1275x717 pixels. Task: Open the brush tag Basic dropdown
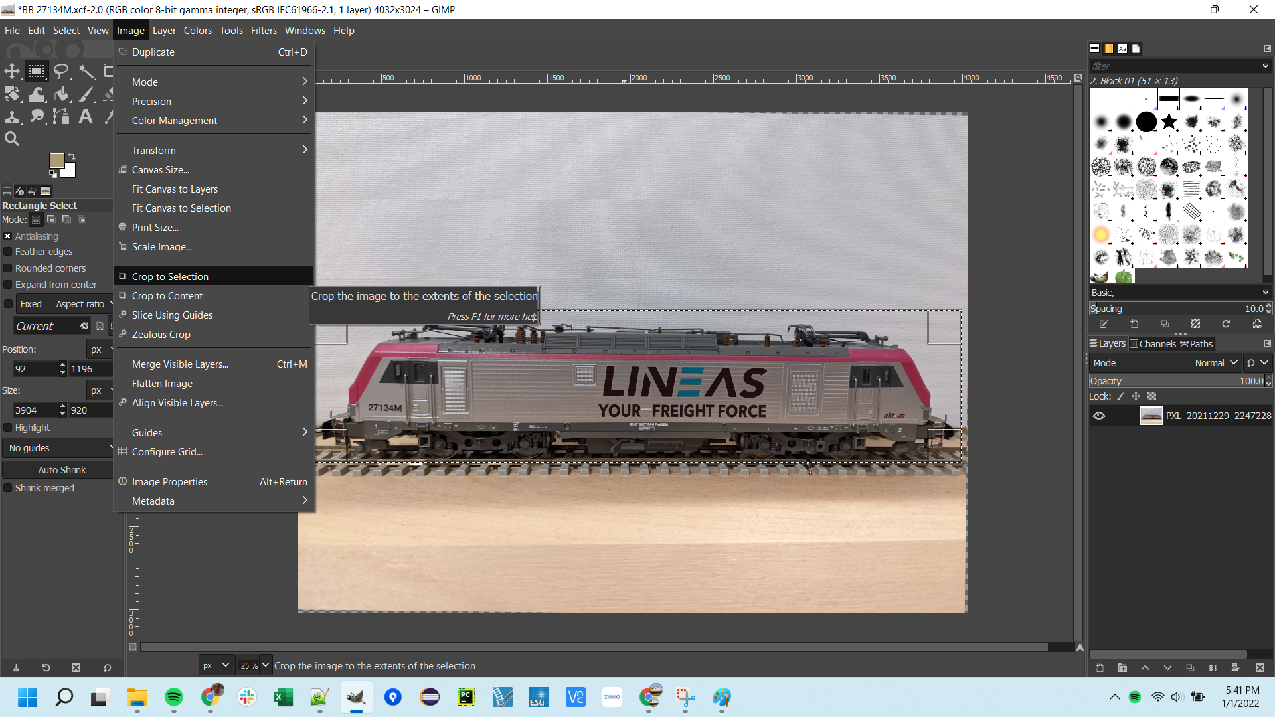1180,293
